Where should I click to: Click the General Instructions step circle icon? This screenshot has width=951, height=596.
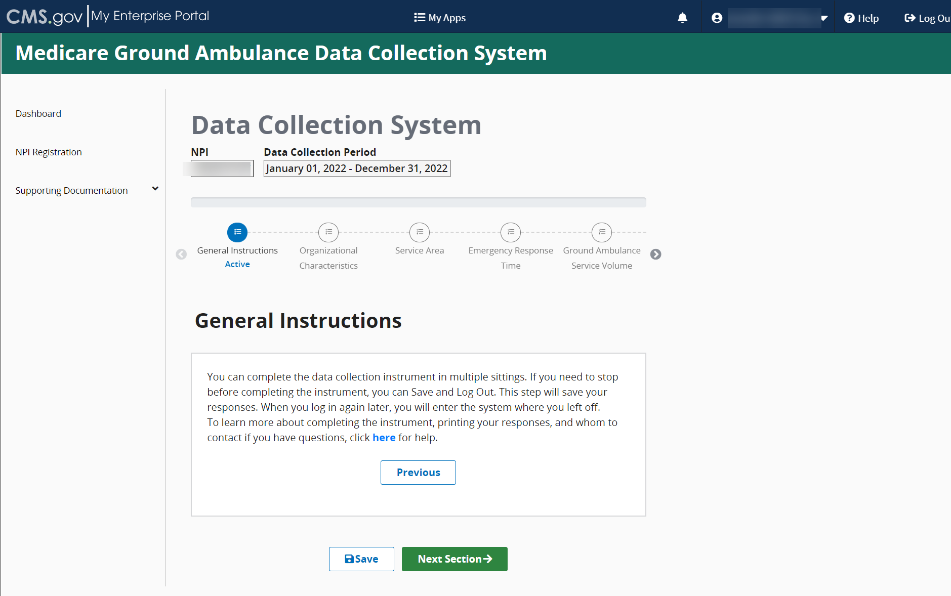pyautogui.click(x=237, y=232)
